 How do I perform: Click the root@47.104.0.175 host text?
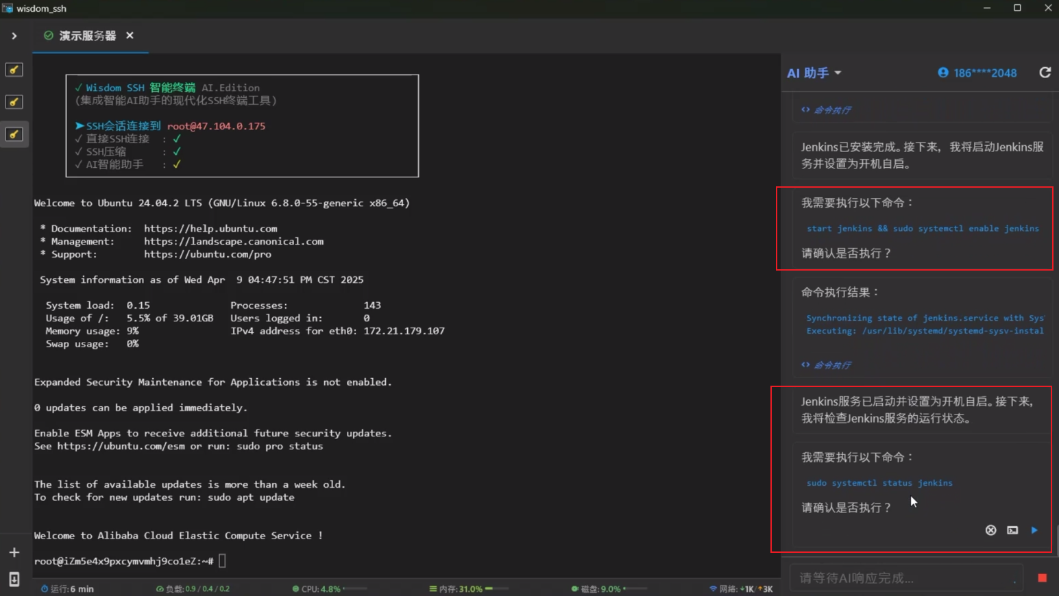(216, 126)
